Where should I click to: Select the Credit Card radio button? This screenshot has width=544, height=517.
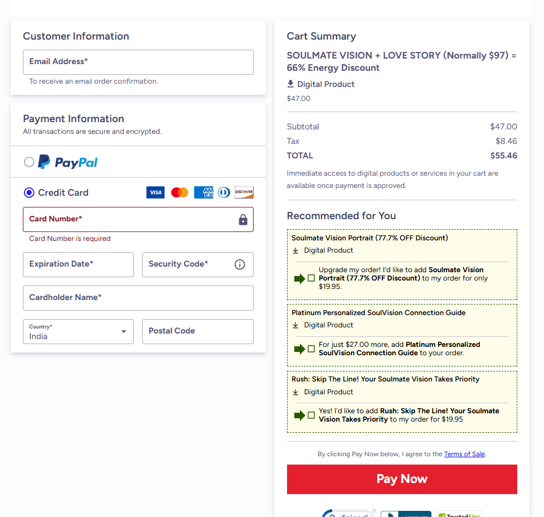pos(29,192)
